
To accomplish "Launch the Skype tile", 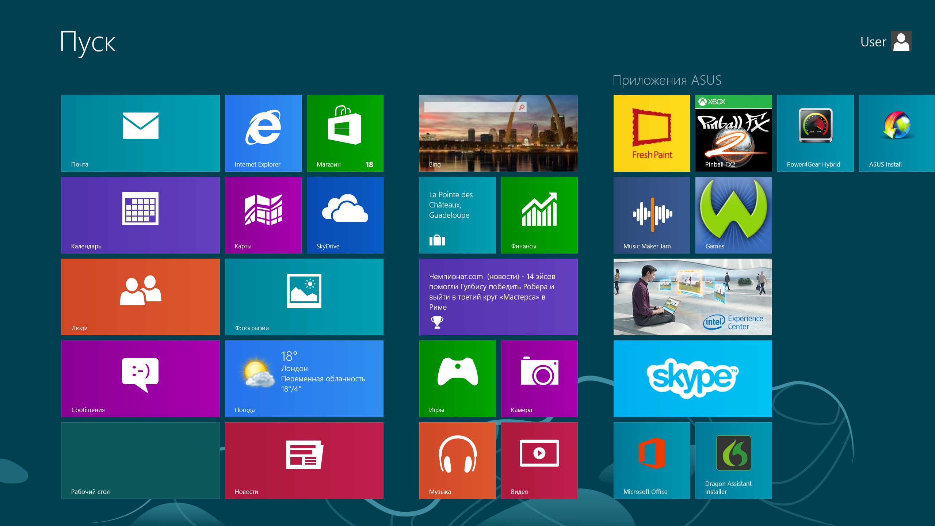I will coord(692,378).
